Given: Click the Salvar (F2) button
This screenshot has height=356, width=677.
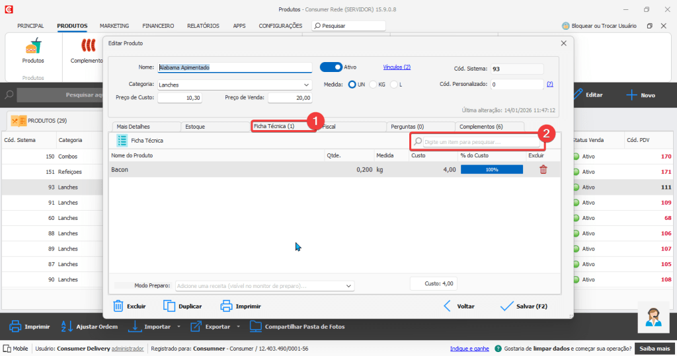Looking at the screenshot, I should (x=524, y=306).
